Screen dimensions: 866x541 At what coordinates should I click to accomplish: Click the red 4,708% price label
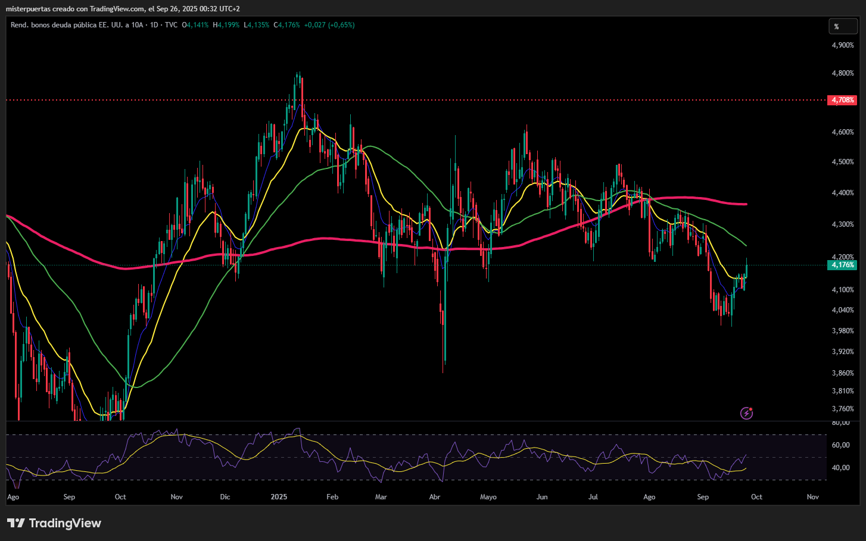(x=842, y=100)
